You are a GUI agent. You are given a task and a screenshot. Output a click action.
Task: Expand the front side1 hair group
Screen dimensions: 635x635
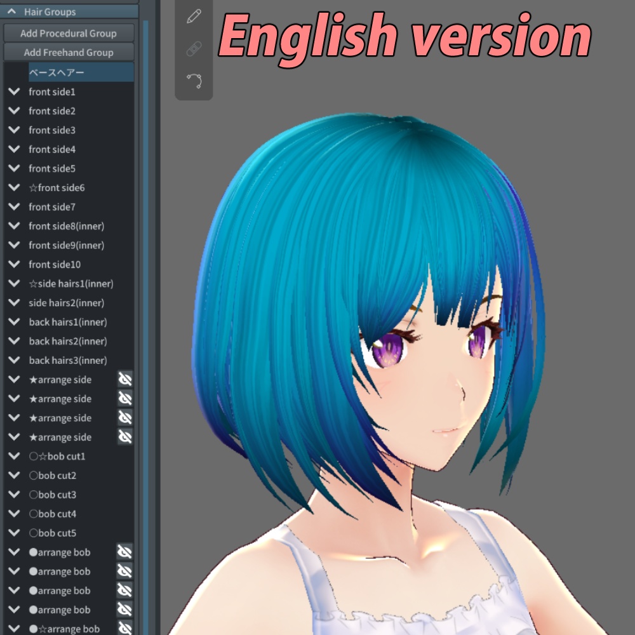[14, 91]
